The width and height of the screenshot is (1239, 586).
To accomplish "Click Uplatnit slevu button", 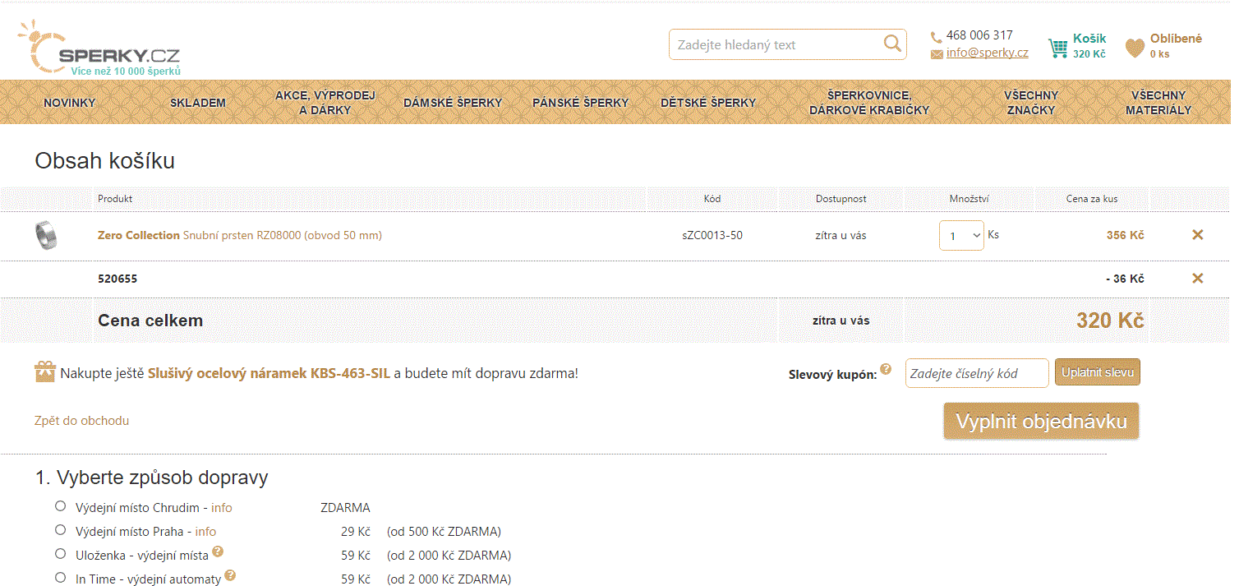I will 1097,372.
